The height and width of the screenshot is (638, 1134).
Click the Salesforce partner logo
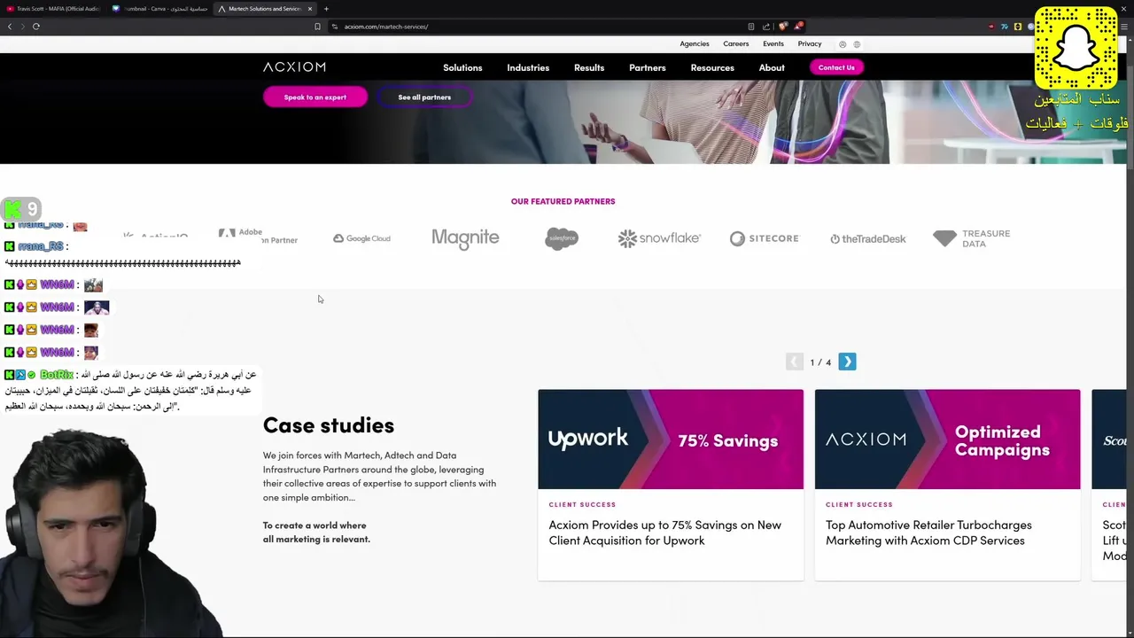562,238
